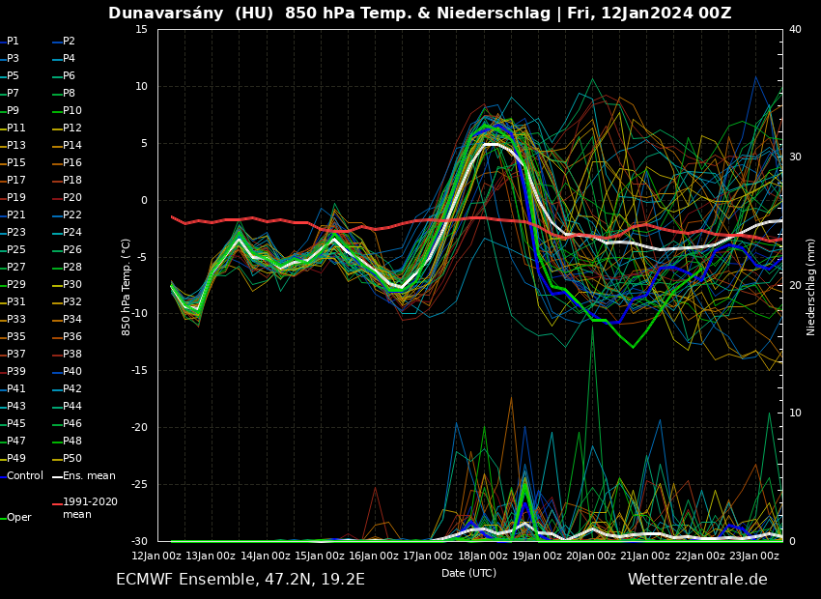821x599 pixels.
Task: Click the Niederschlag (mm) axis label
Action: (x=811, y=286)
